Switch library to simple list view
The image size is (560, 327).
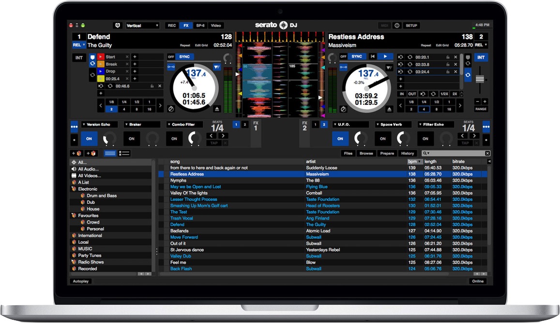[110, 153]
